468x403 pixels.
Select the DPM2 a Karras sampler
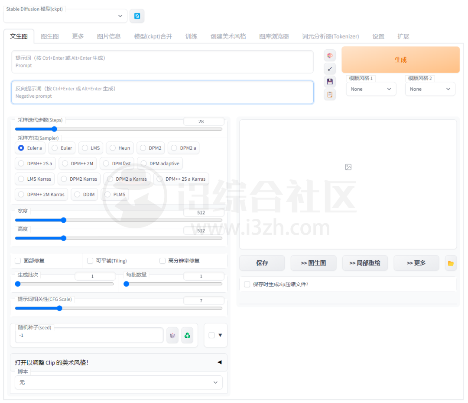pos(127,179)
